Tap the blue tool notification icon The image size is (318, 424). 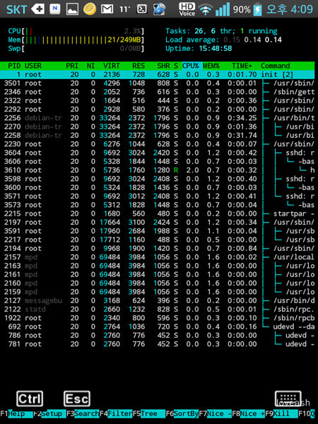(159, 9)
